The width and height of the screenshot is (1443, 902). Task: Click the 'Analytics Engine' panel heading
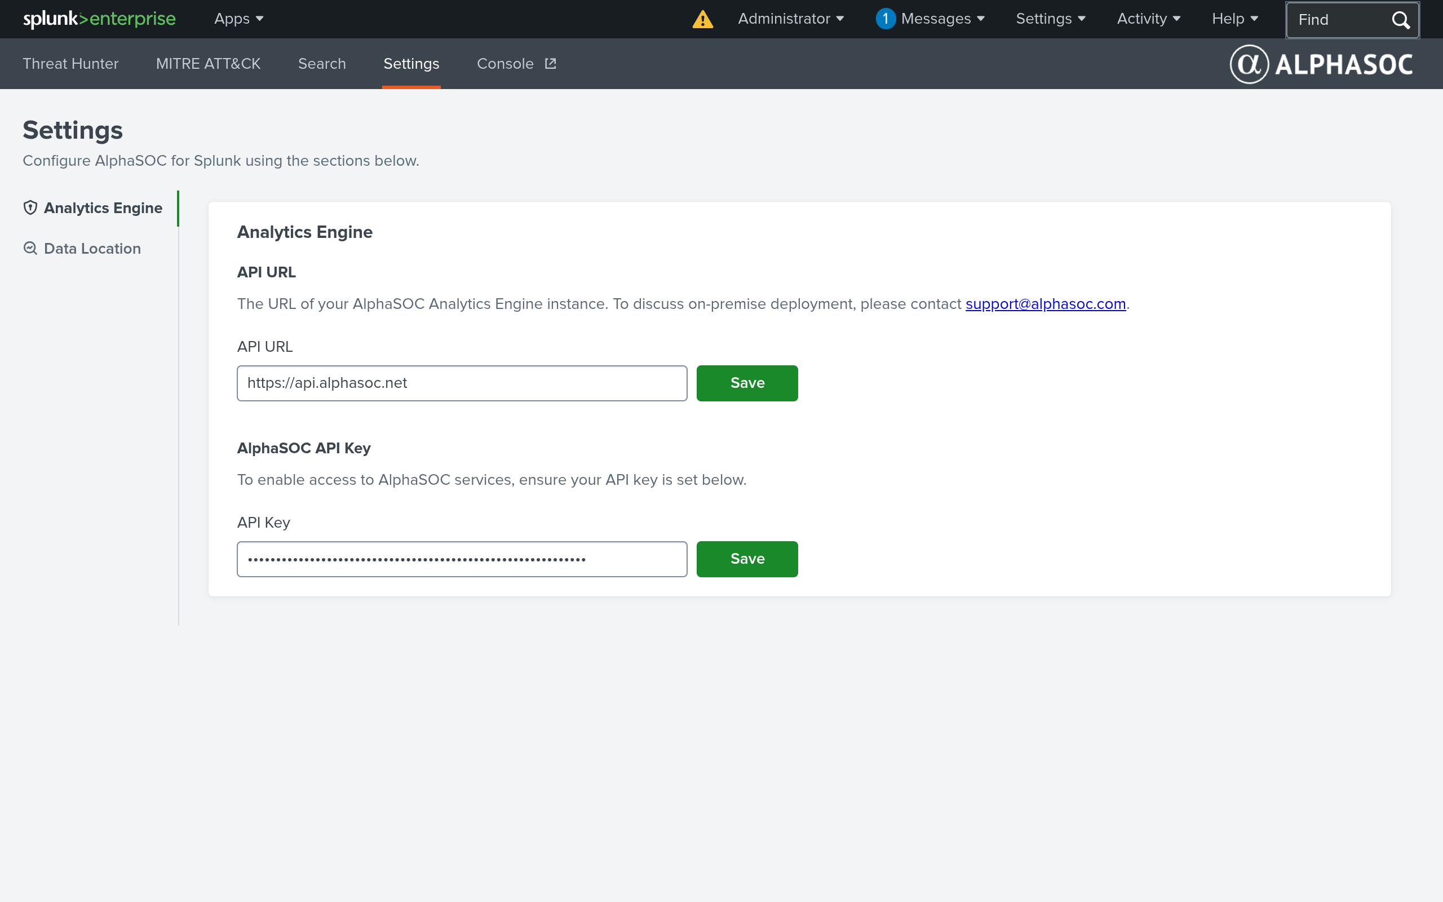point(305,232)
